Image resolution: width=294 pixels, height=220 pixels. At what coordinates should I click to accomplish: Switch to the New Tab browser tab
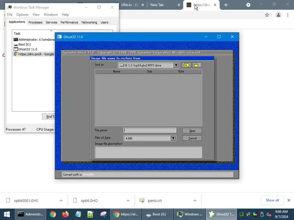tap(157, 5)
